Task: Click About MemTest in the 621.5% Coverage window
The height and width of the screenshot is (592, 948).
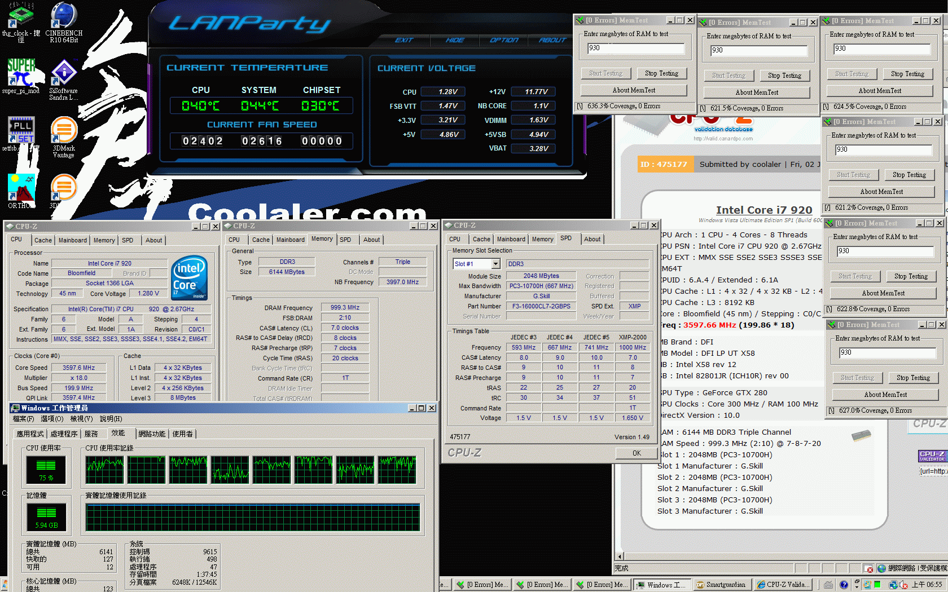Action: [x=757, y=92]
